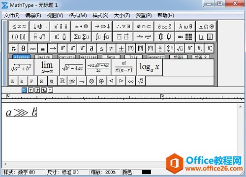Open the arrow symbols palette (→⇔↓)
The image size is (246, 177).
[x=102, y=26]
